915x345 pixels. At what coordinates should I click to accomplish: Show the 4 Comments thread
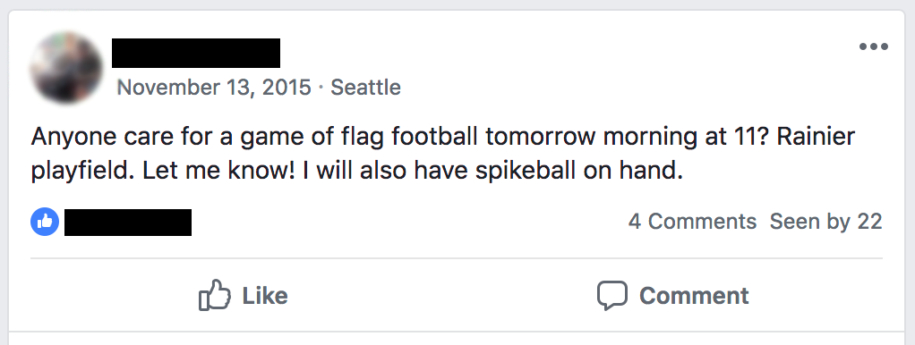pyautogui.click(x=692, y=222)
